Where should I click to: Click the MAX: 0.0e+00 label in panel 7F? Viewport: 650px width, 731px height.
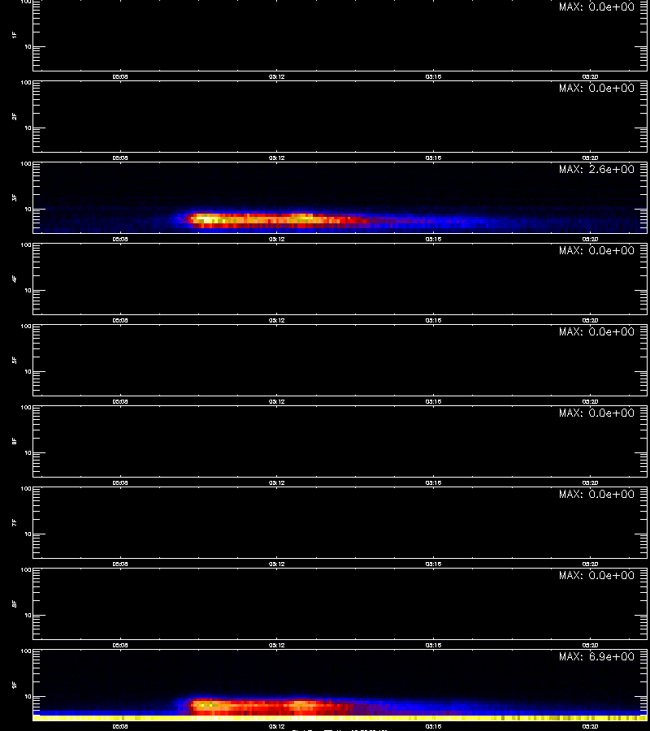(x=596, y=494)
